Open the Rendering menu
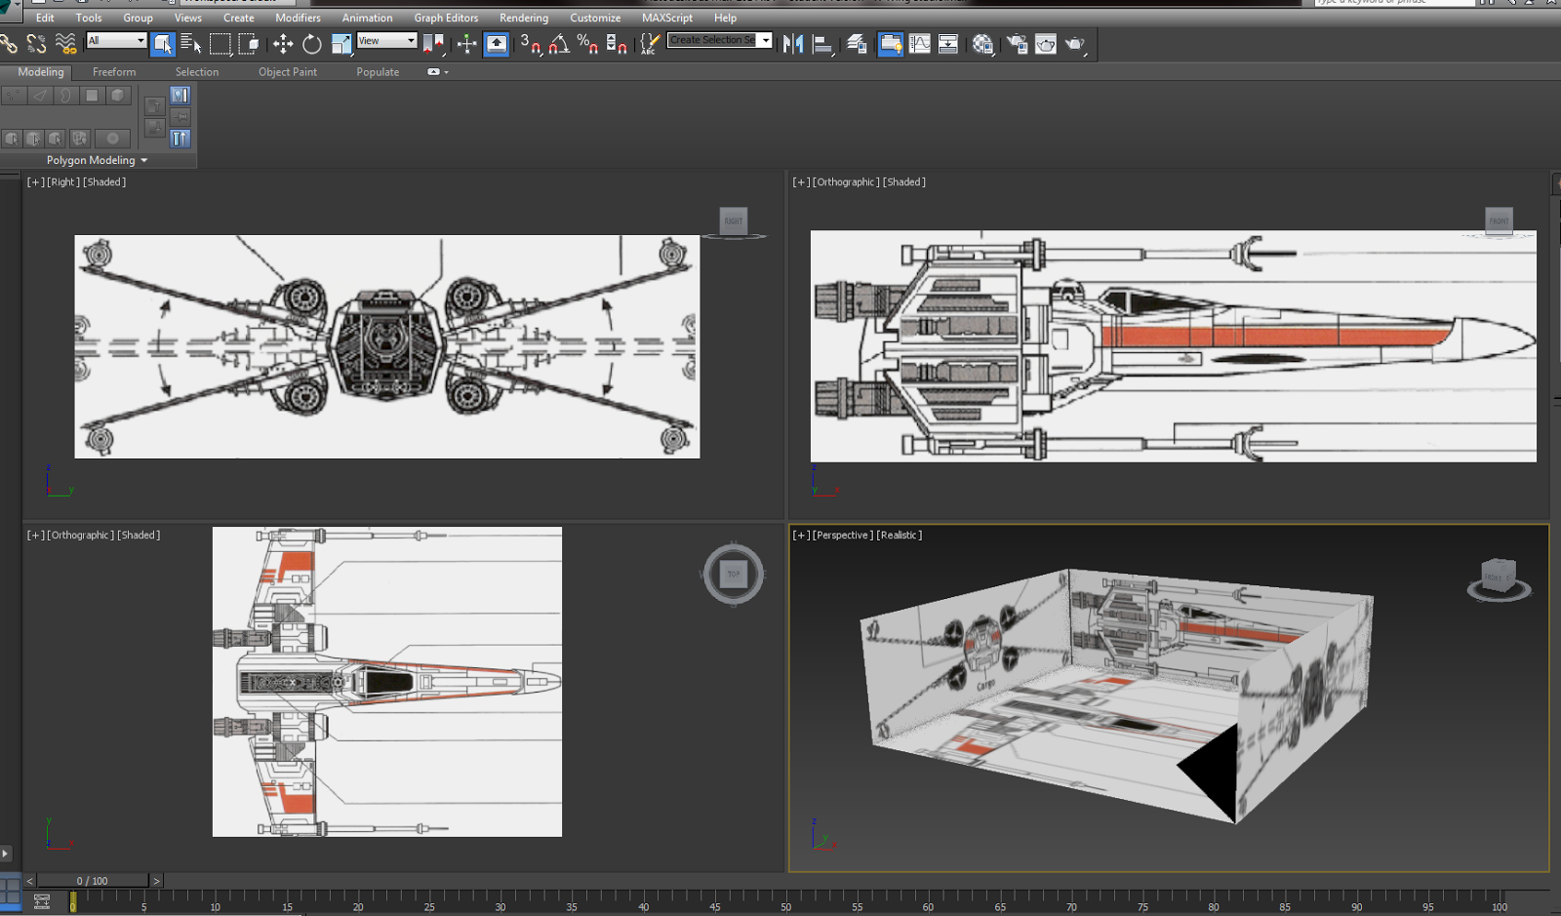 523,17
